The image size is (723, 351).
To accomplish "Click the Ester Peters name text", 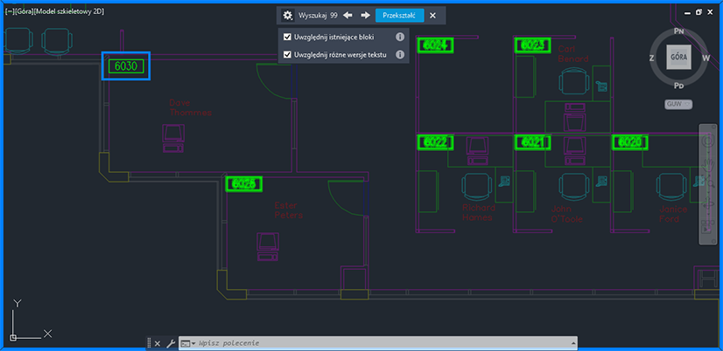I will click(x=289, y=210).
